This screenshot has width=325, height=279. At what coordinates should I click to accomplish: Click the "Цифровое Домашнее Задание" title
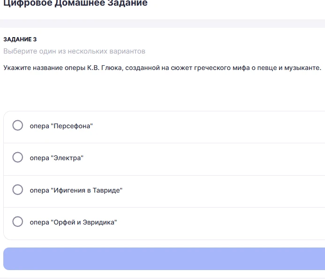tap(76, 3)
